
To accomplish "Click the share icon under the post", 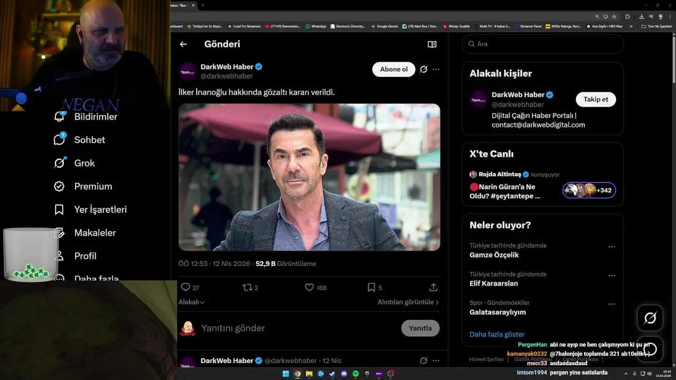I will click(434, 287).
